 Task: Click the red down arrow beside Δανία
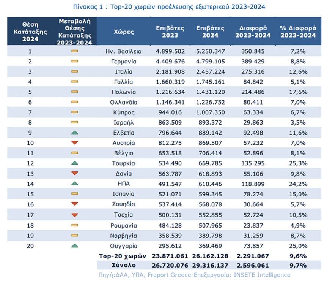(x=75, y=173)
